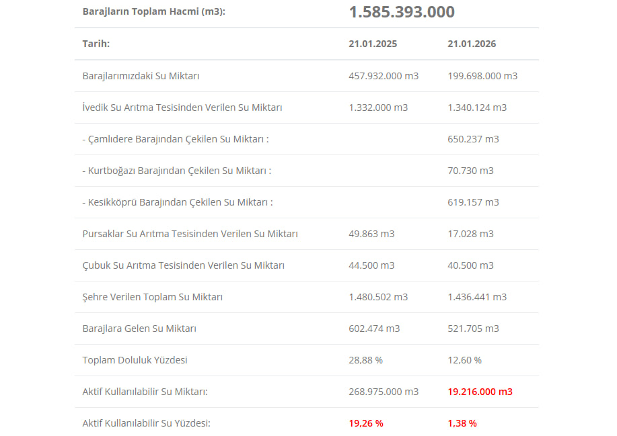This screenshot has width=617, height=436.
Task: Click the 12,60 % fill percentage value
Action: click(464, 360)
